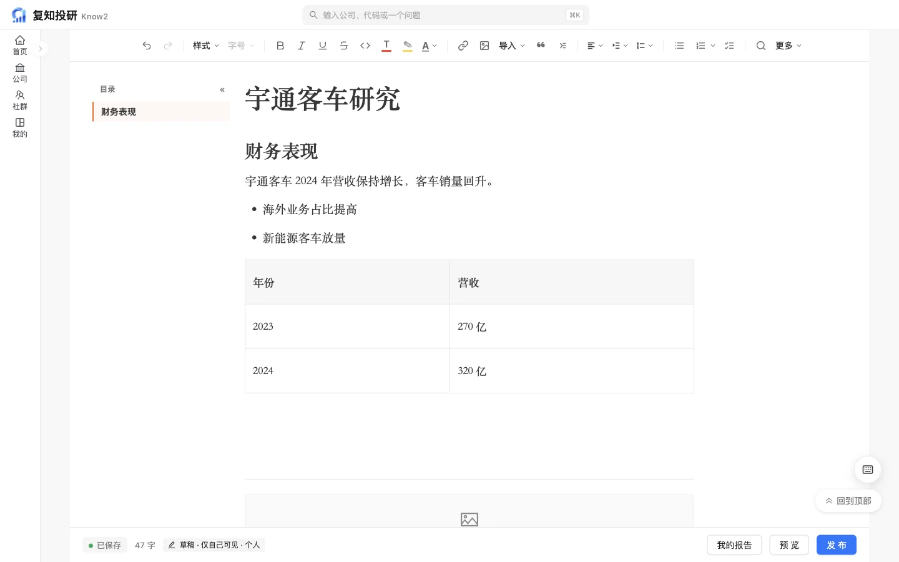The height and width of the screenshot is (562, 899).
Task: Click the draft visibility status tag
Action: [x=214, y=545]
